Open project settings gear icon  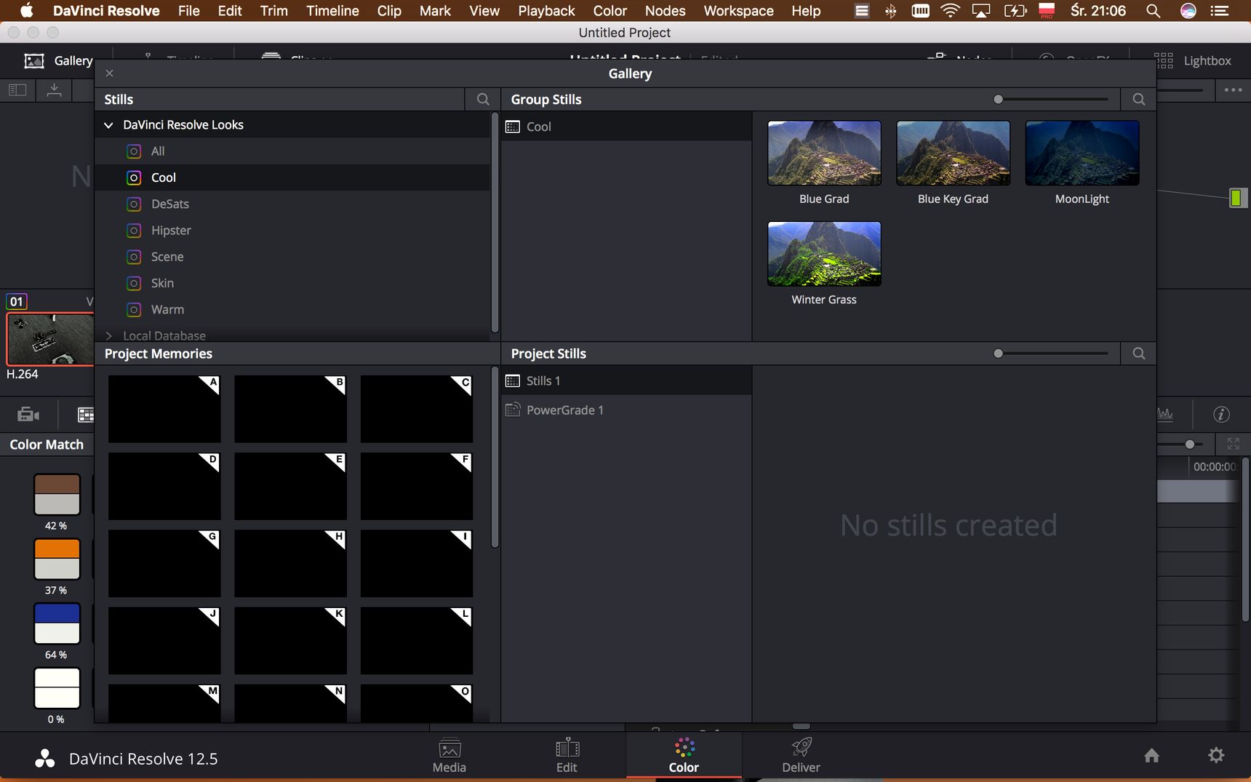tap(1216, 756)
